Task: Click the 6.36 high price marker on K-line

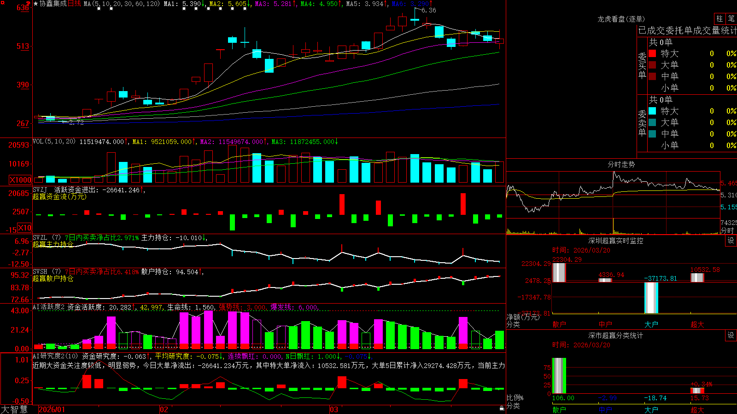Action: (x=429, y=10)
